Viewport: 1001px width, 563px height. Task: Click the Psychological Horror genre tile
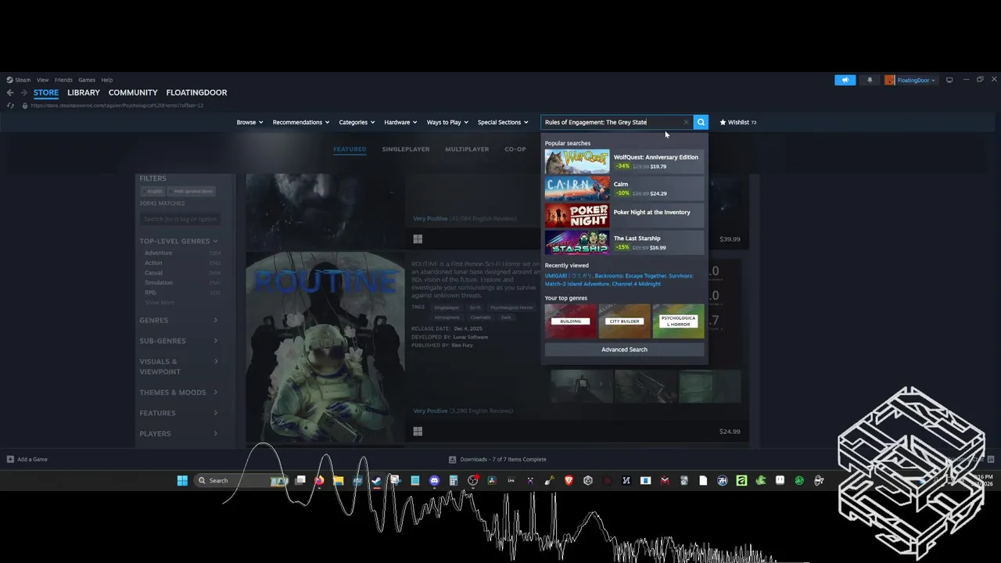coord(678,321)
